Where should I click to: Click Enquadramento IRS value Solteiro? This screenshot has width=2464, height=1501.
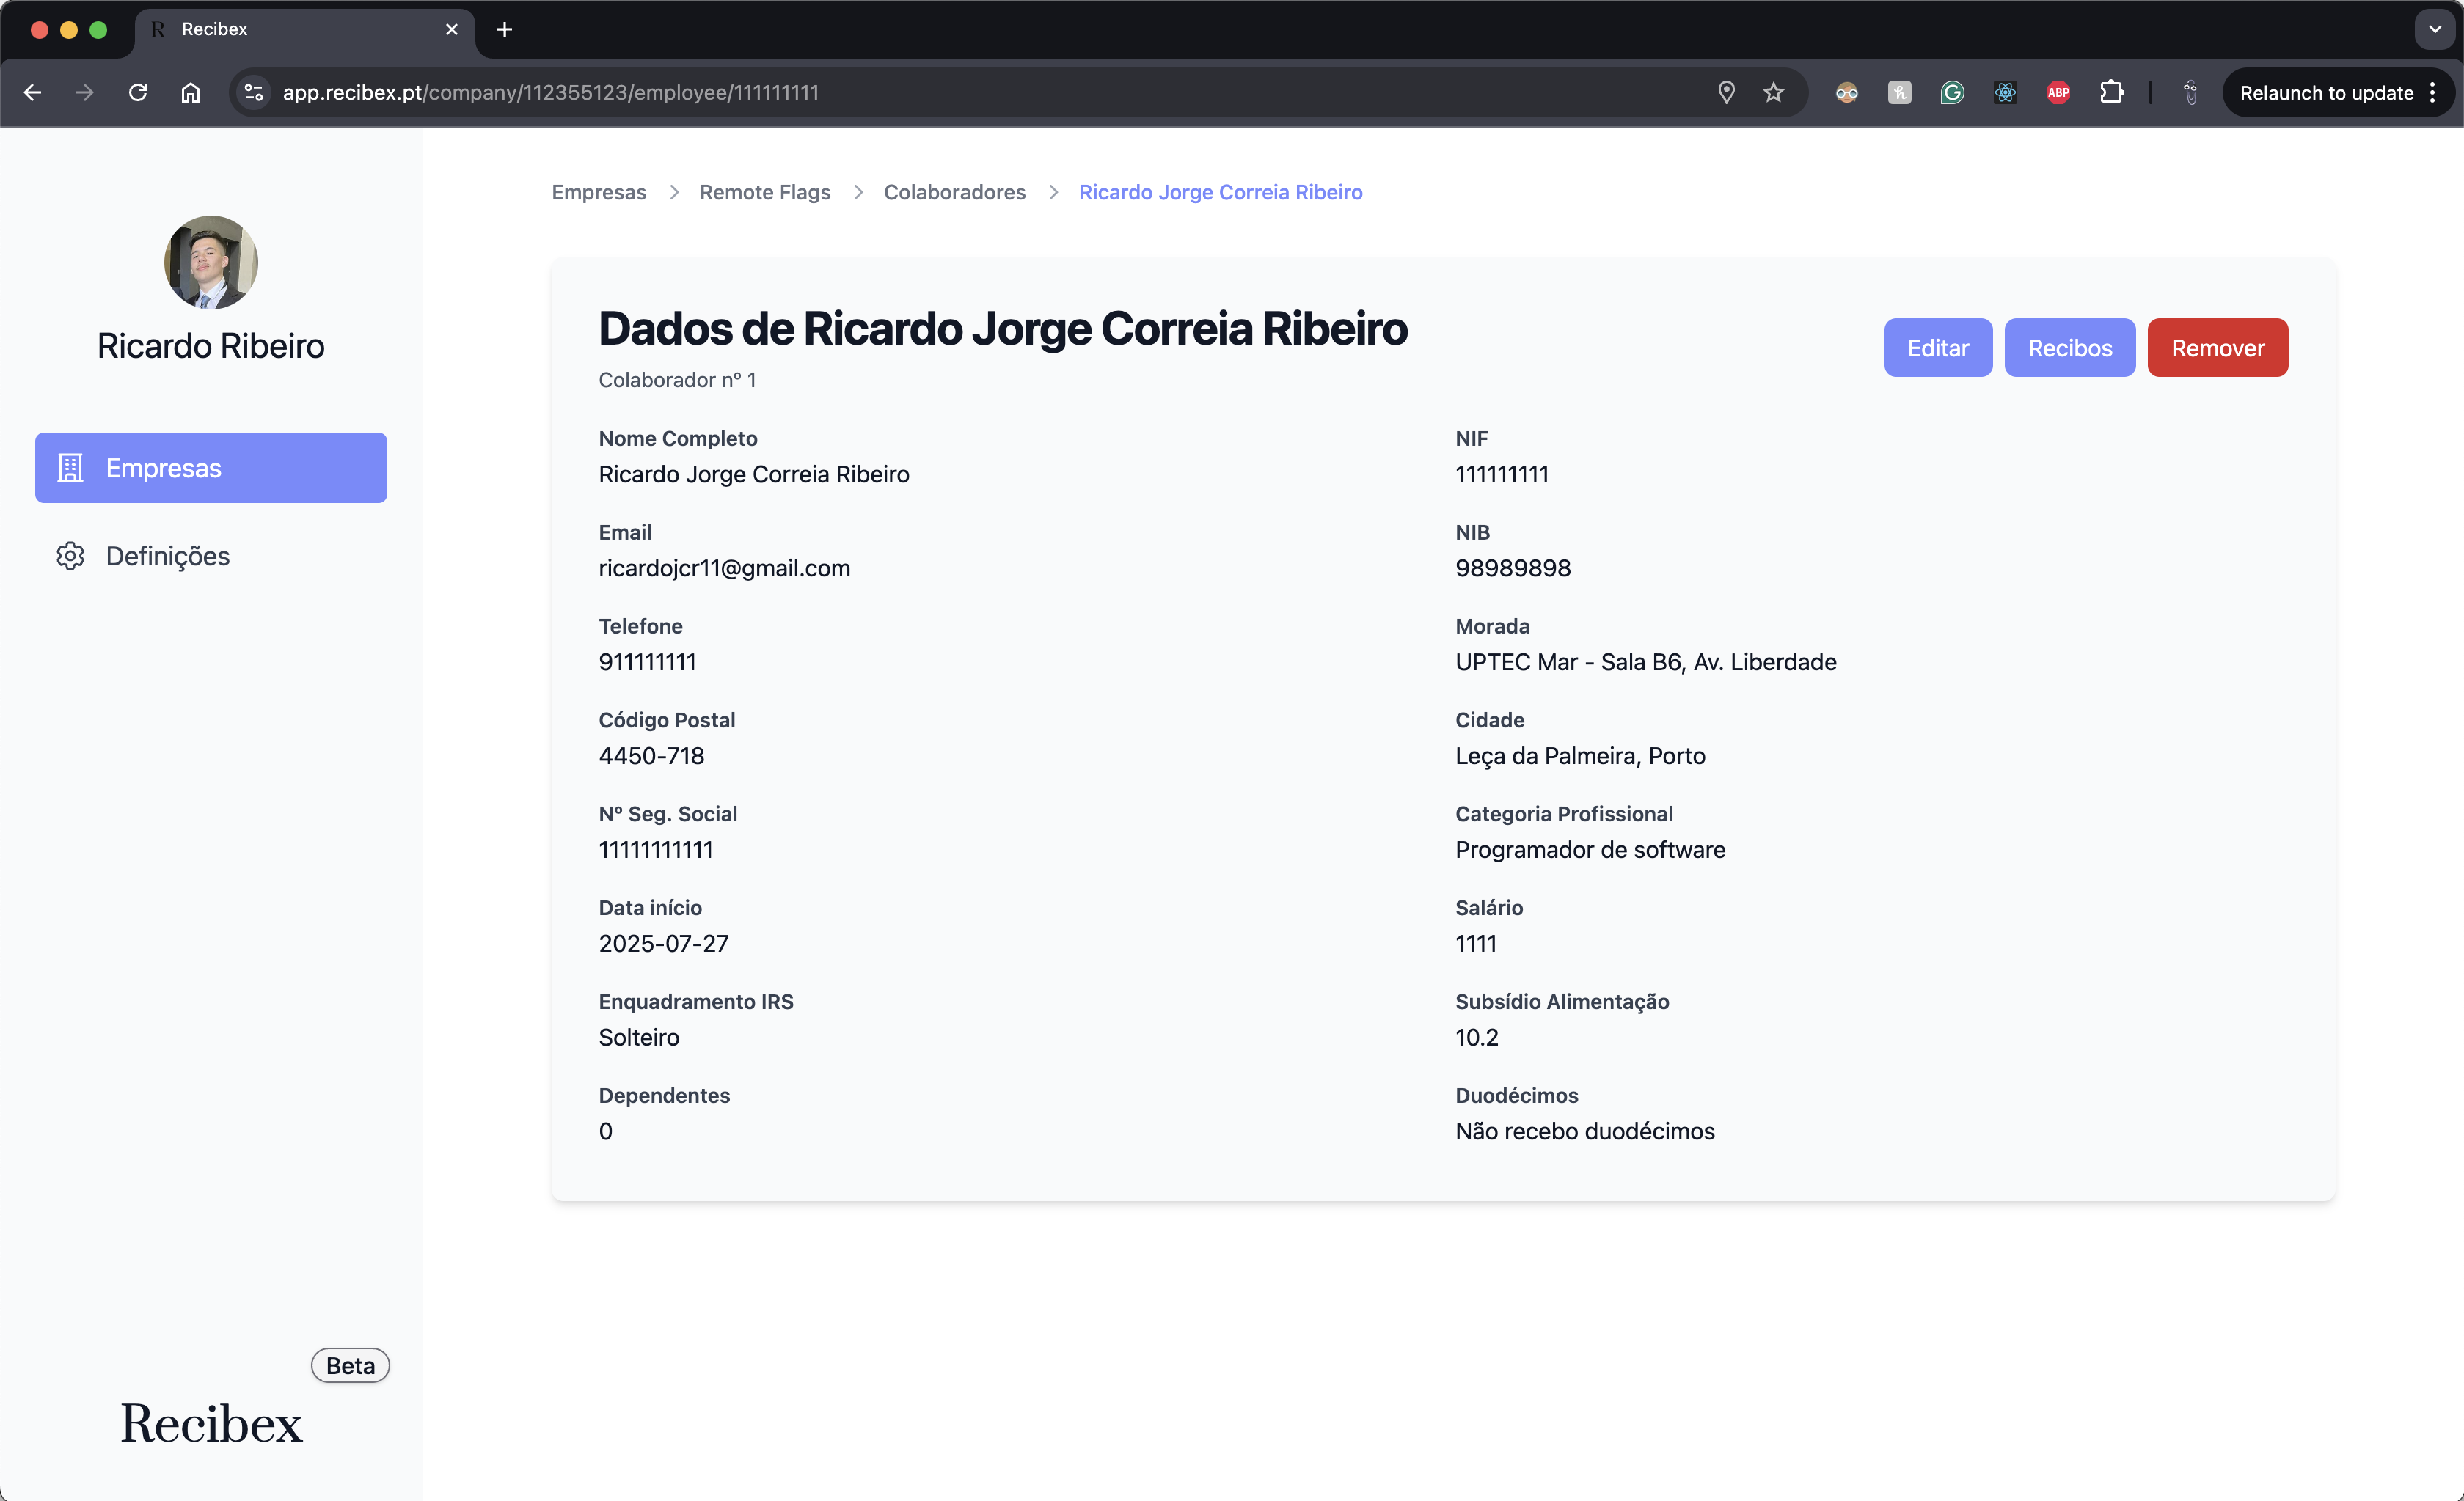tap(639, 1038)
